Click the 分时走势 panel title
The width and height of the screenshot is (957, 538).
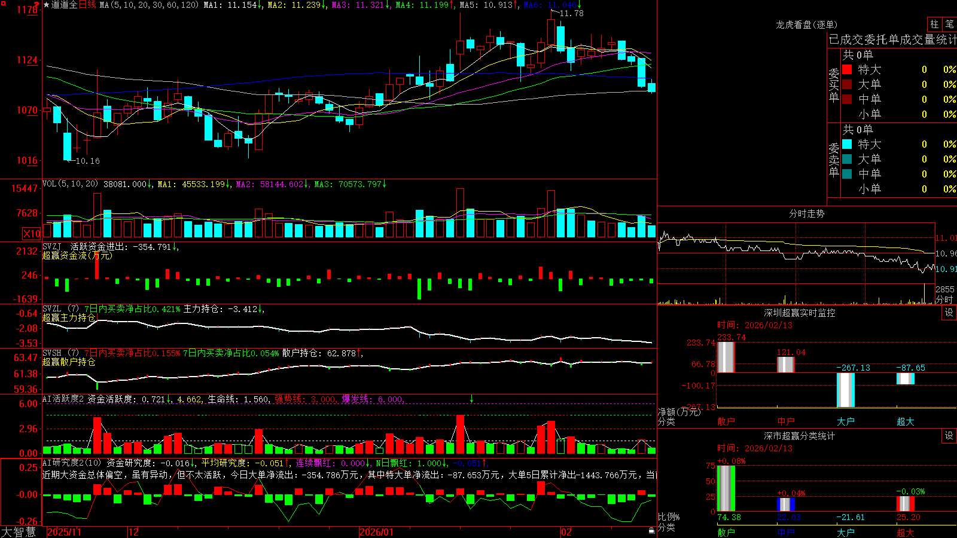[x=807, y=213]
